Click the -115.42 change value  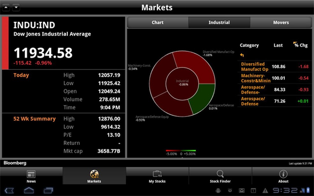[22, 63]
